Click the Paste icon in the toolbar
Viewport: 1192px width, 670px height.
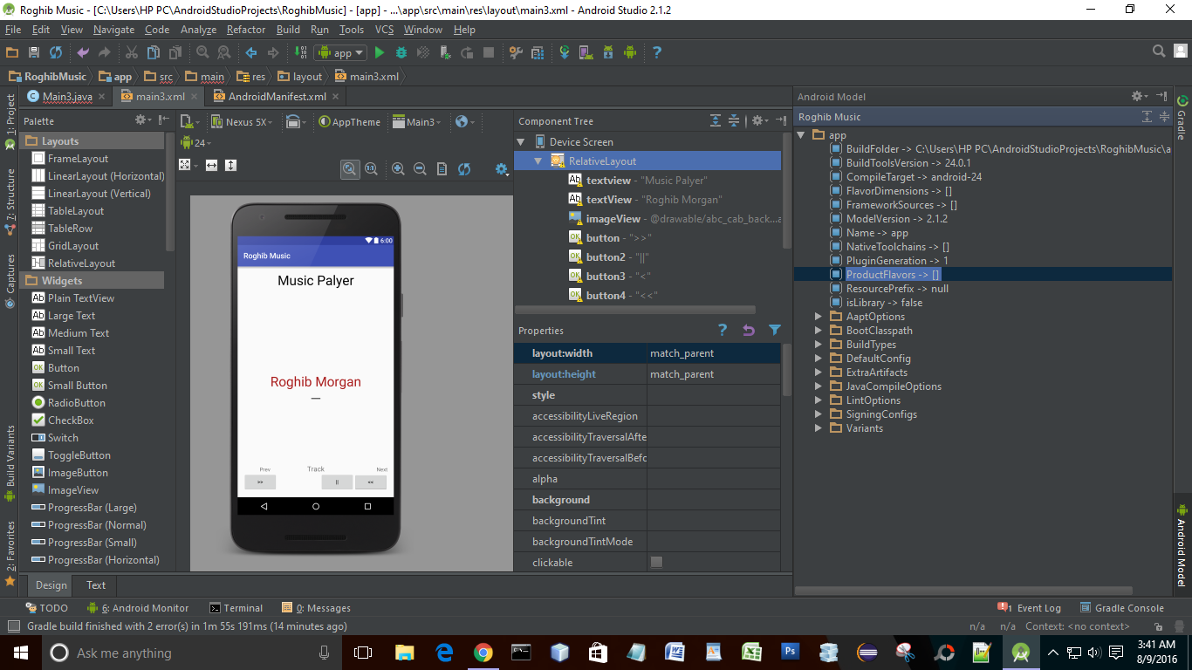pos(175,53)
